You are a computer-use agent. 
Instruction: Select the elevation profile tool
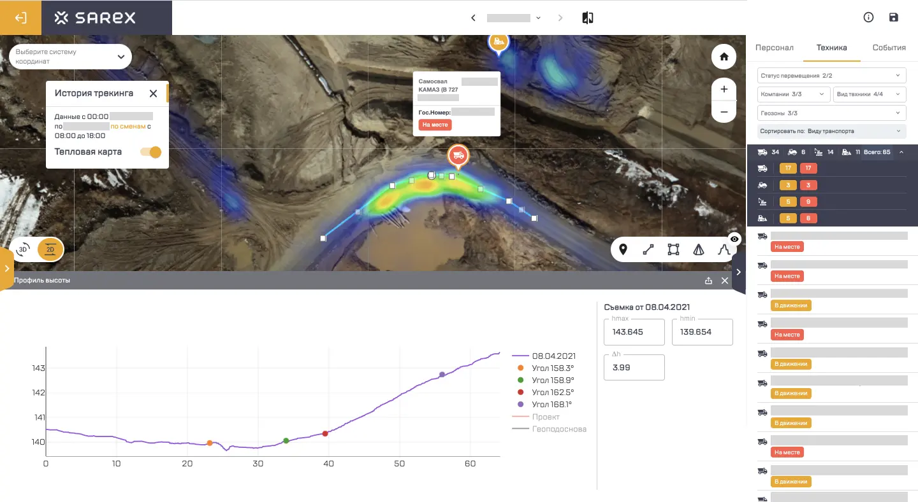click(x=723, y=249)
